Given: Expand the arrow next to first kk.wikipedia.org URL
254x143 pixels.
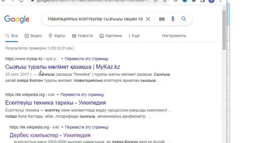Looking at the screenshot, I should 58,95.
